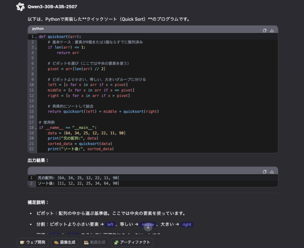The image size is (304, 248).
Task: Click the 元の配列 output line
Action: coord(78,178)
